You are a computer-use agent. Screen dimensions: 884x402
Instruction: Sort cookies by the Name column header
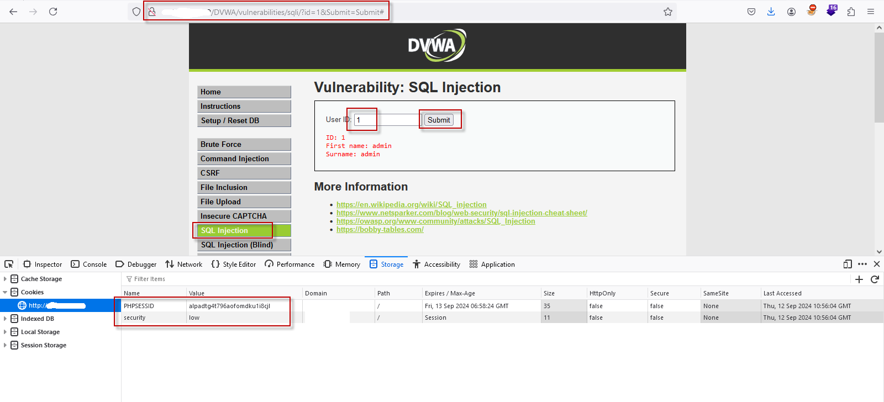[154, 293]
